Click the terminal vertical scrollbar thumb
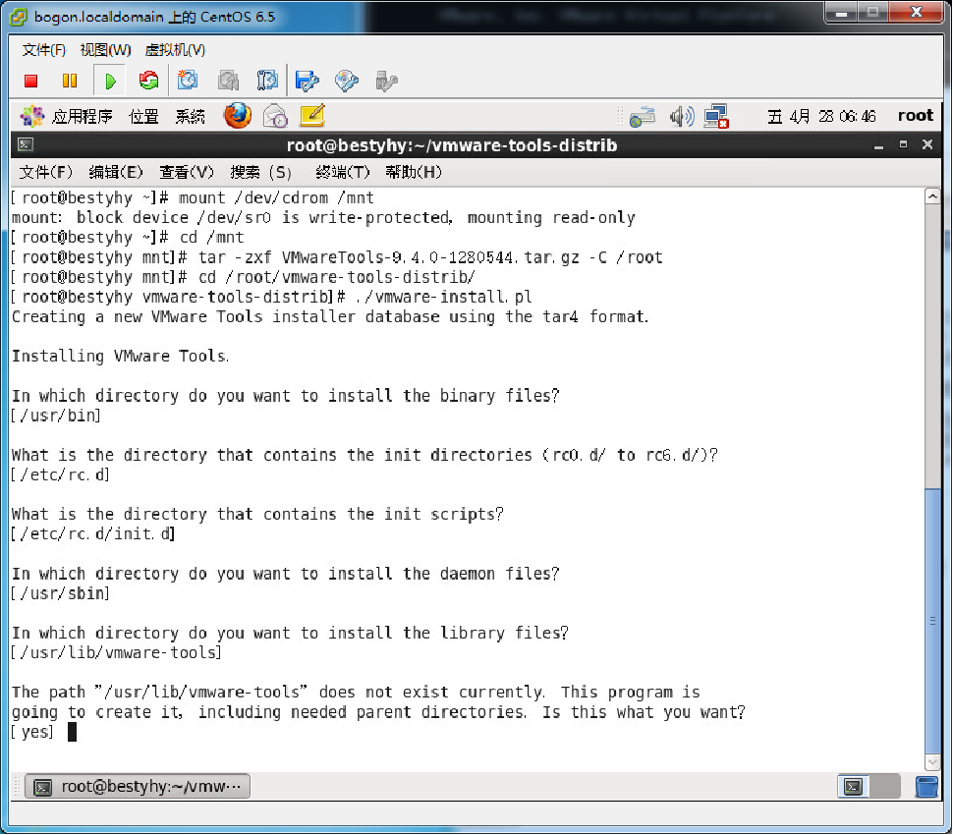This screenshot has height=835, width=953. click(x=932, y=620)
